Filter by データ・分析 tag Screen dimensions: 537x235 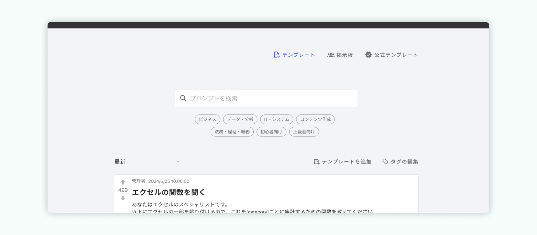pyautogui.click(x=240, y=119)
